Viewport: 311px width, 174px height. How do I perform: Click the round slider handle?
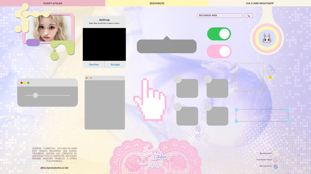[36, 95]
